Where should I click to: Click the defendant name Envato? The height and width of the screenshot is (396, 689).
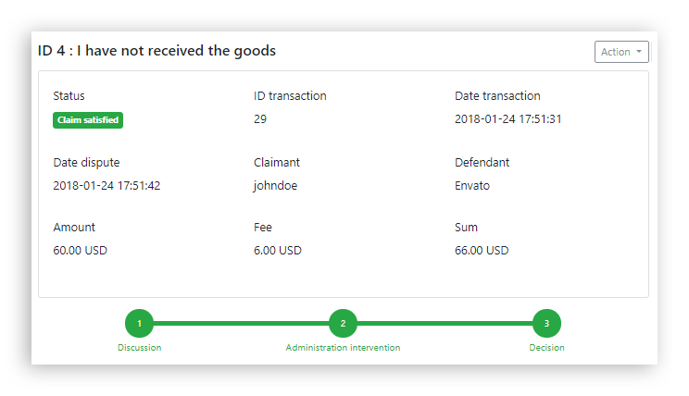tap(472, 185)
